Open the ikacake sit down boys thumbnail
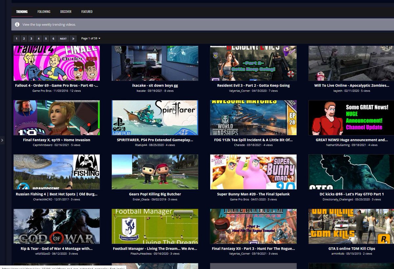 tap(155, 63)
